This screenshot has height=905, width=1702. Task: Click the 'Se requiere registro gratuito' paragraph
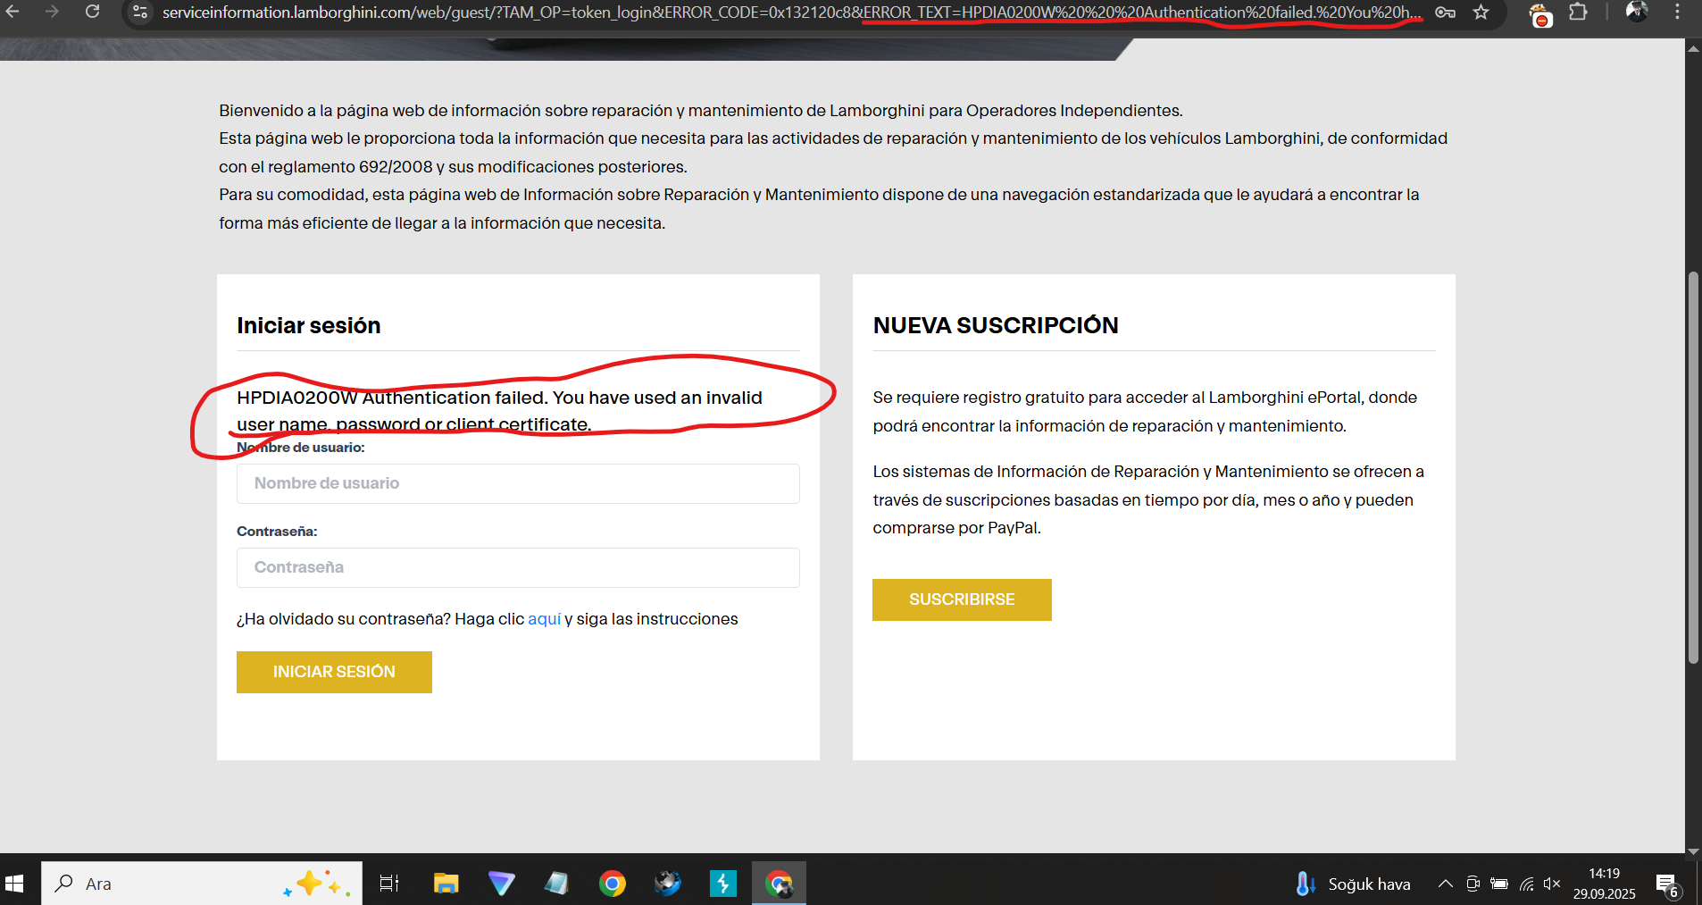coord(1145,412)
